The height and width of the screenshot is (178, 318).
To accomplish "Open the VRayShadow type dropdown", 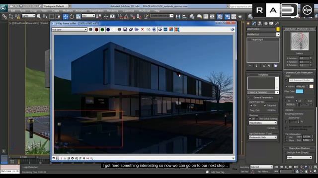I will click(x=263, y=123).
